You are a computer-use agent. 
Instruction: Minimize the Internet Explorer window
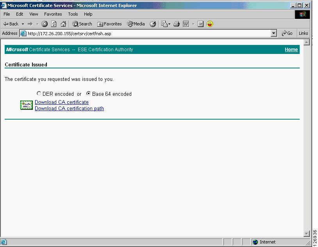[x=293, y=5]
